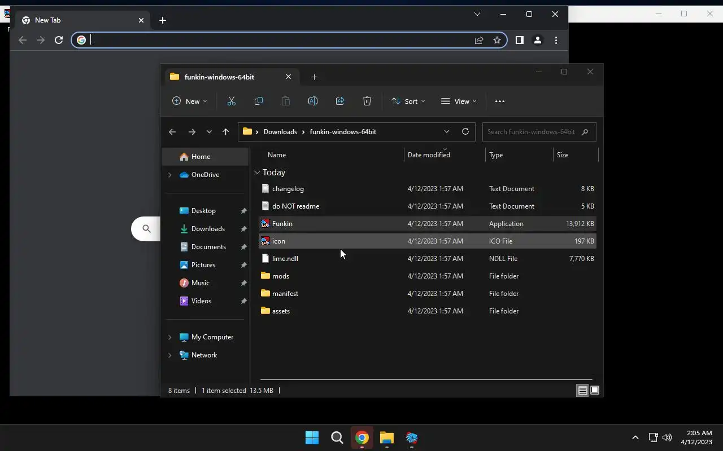Click the Delete trash icon in Explorer
This screenshot has height=451, width=723.
click(367, 101)
